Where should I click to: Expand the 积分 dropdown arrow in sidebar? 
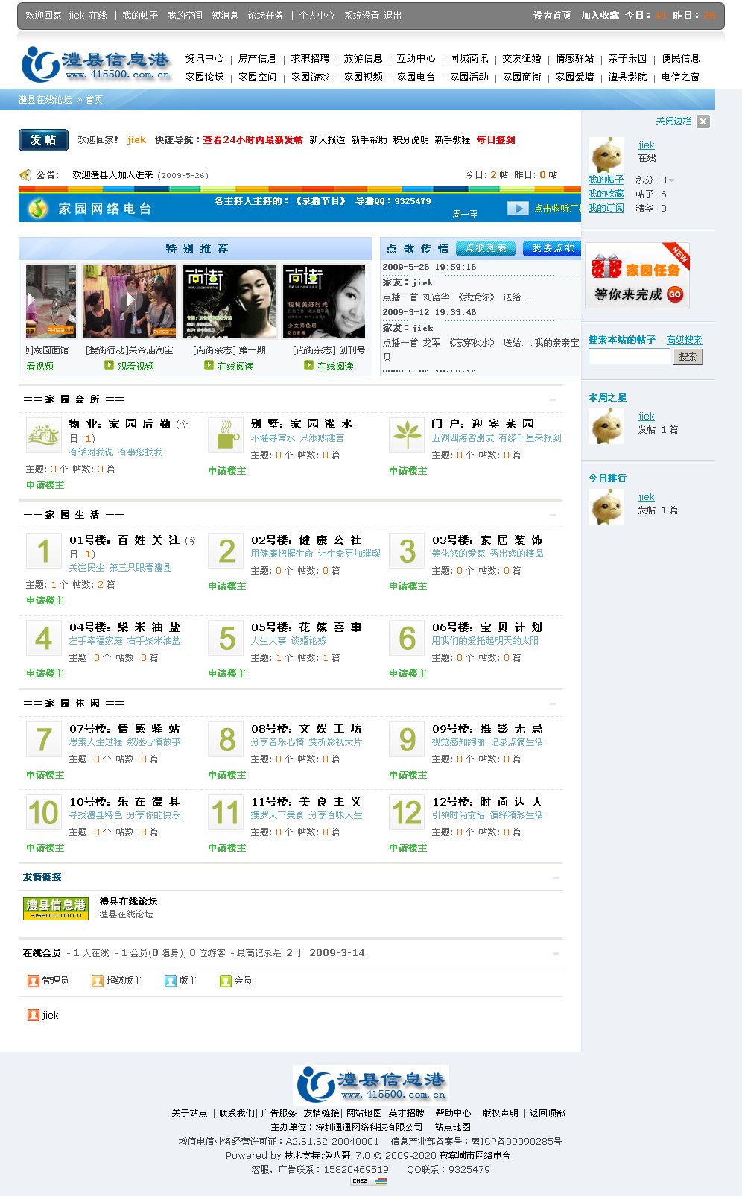(672, 180)
